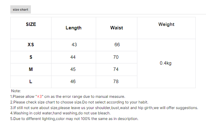Click the S length value 44
This screenshot has height=125, width=206.
coord(73,57)
